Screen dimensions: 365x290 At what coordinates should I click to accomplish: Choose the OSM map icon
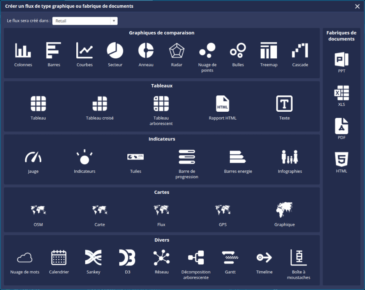pos(38,211)
